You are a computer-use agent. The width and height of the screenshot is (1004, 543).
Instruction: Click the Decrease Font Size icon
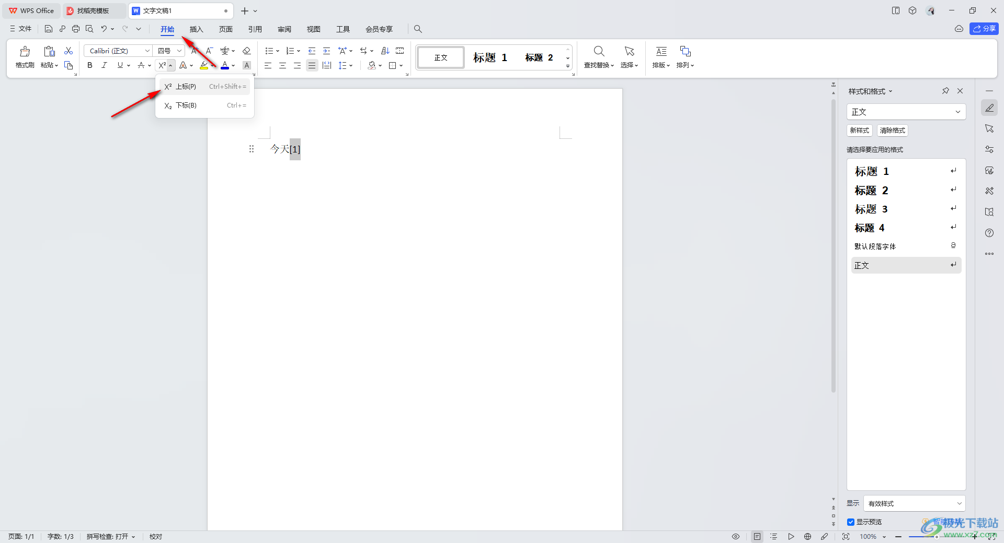(x=209, y=51)
